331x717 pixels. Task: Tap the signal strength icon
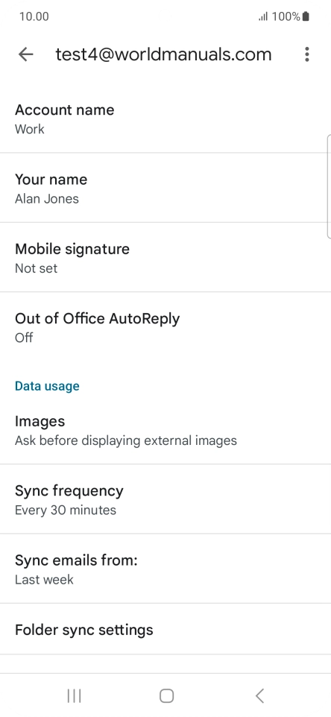pyautogui.click(x=263, y=17)
